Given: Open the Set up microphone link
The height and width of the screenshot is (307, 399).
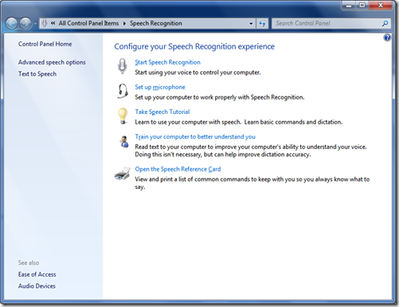Looking at the screenshot, I should pos(160,87).
